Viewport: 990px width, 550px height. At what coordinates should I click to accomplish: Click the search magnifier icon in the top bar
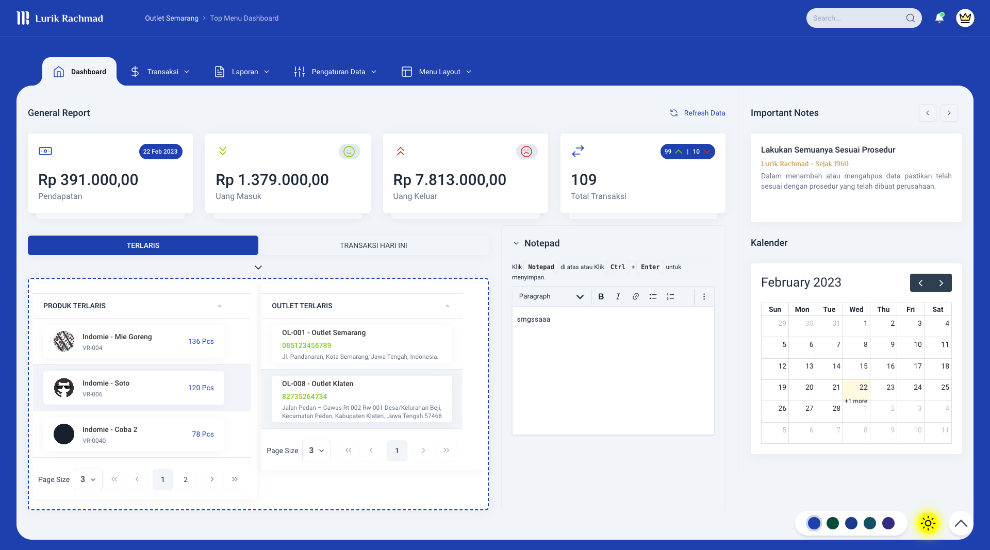pos(911,18)
